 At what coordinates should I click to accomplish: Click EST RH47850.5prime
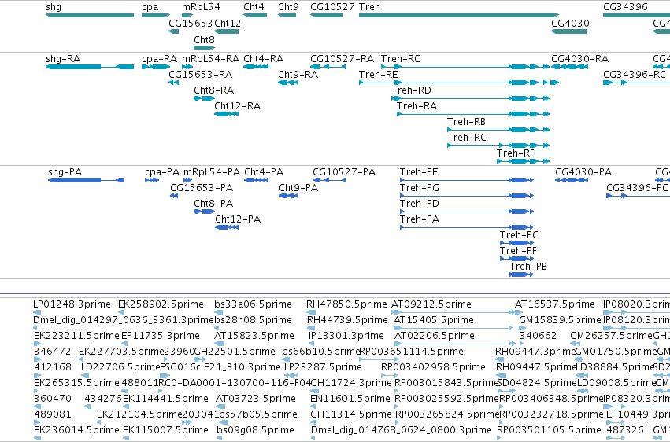pyautogui.click(x=346, y=304)
